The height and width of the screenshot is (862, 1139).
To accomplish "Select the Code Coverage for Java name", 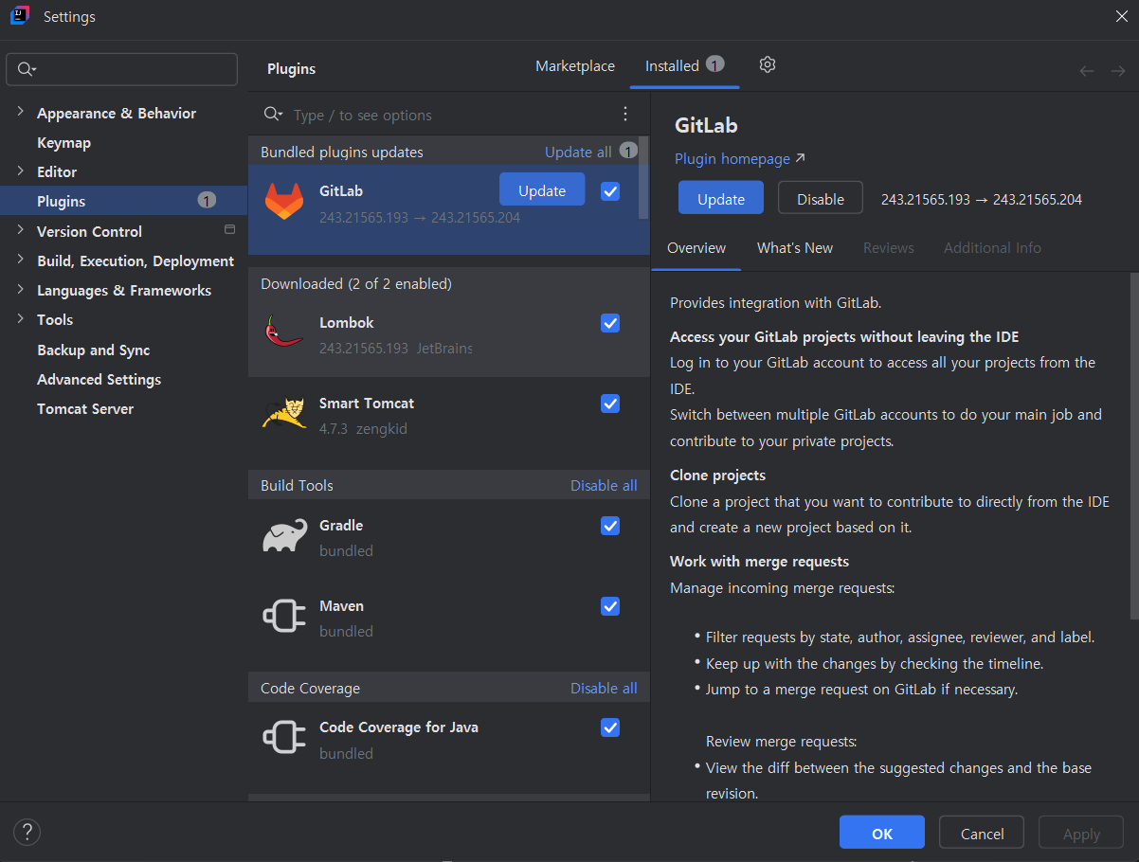I will (399, 727).
